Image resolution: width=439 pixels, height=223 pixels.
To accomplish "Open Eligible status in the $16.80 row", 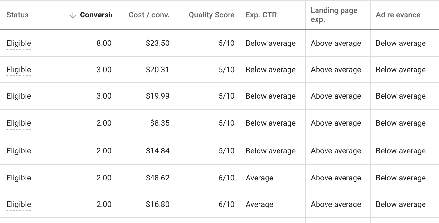I will pyautogui.click(x=19, y=204).
